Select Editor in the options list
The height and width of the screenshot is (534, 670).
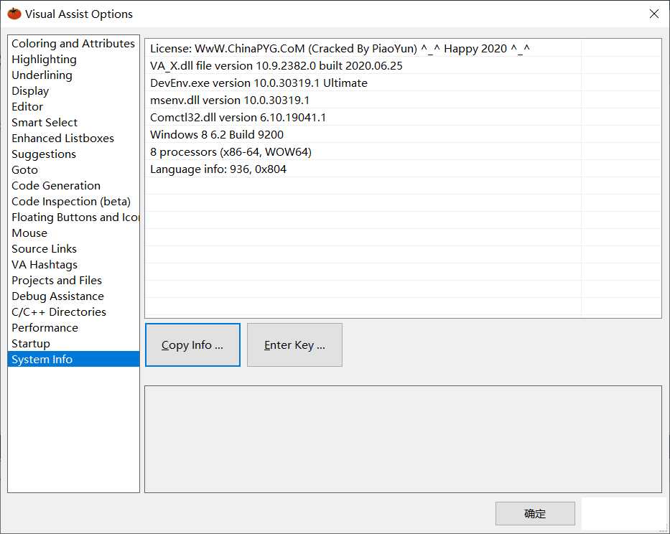[73, 107]
